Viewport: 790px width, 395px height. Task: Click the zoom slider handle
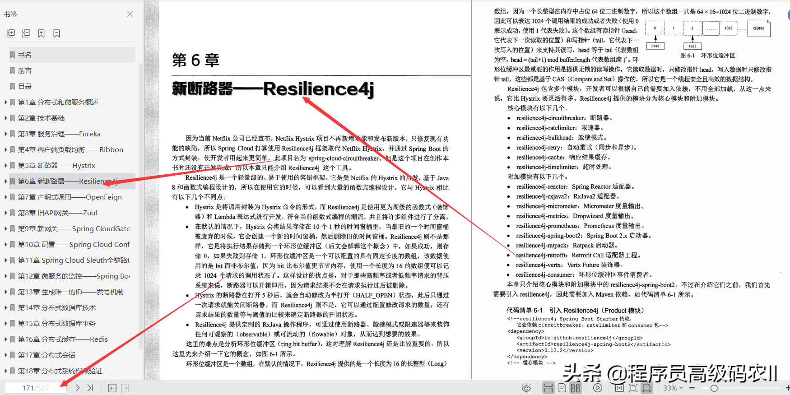pyautogui.click(x=714, y=388)
